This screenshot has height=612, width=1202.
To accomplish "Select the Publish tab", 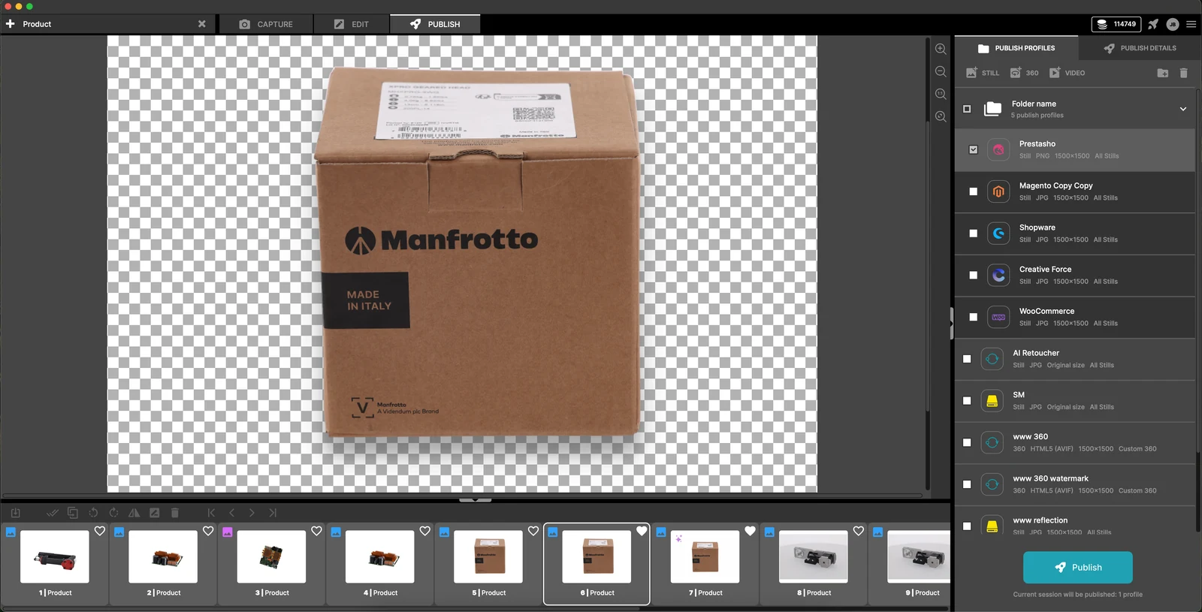I will [435, 24].
